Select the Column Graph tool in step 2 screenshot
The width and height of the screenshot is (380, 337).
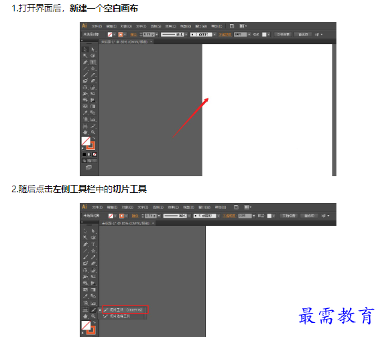click(93, 304)
